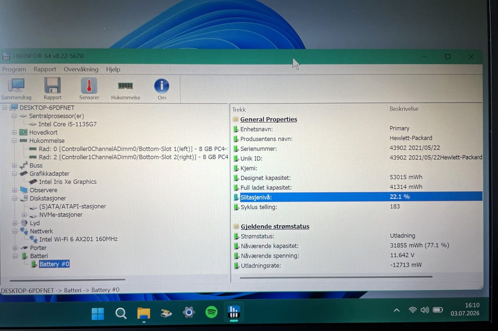Select Intel Iris Xe Graphics item
Viewport: 498px width, 331px height.
(x=67, y=182)
